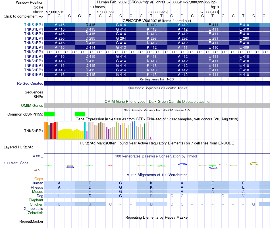Viewport: 270px width, 228px height.
Task: Open the 'Layered H3K27Ac' track label
Action: point(18,147)
